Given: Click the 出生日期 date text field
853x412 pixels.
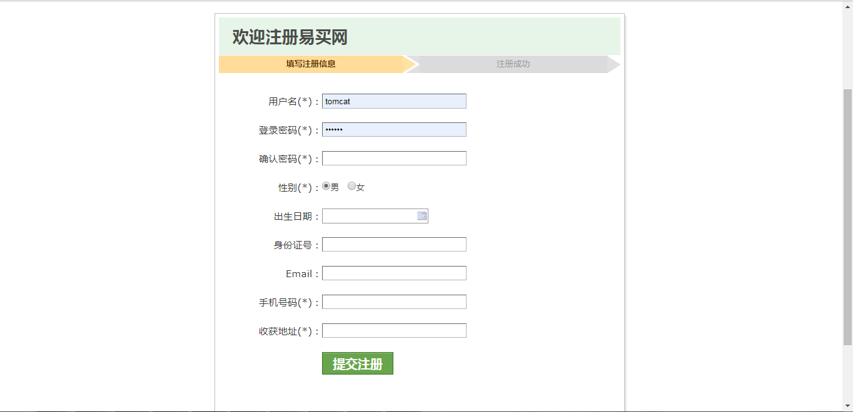Looking at the screenshot, I should [x=369, y=216].
